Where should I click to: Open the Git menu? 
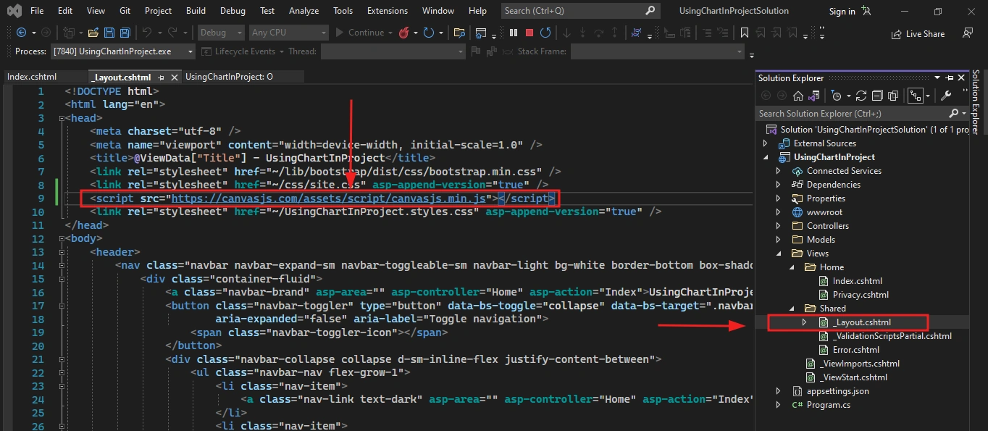pyautogui.click(x=124, y=11)
